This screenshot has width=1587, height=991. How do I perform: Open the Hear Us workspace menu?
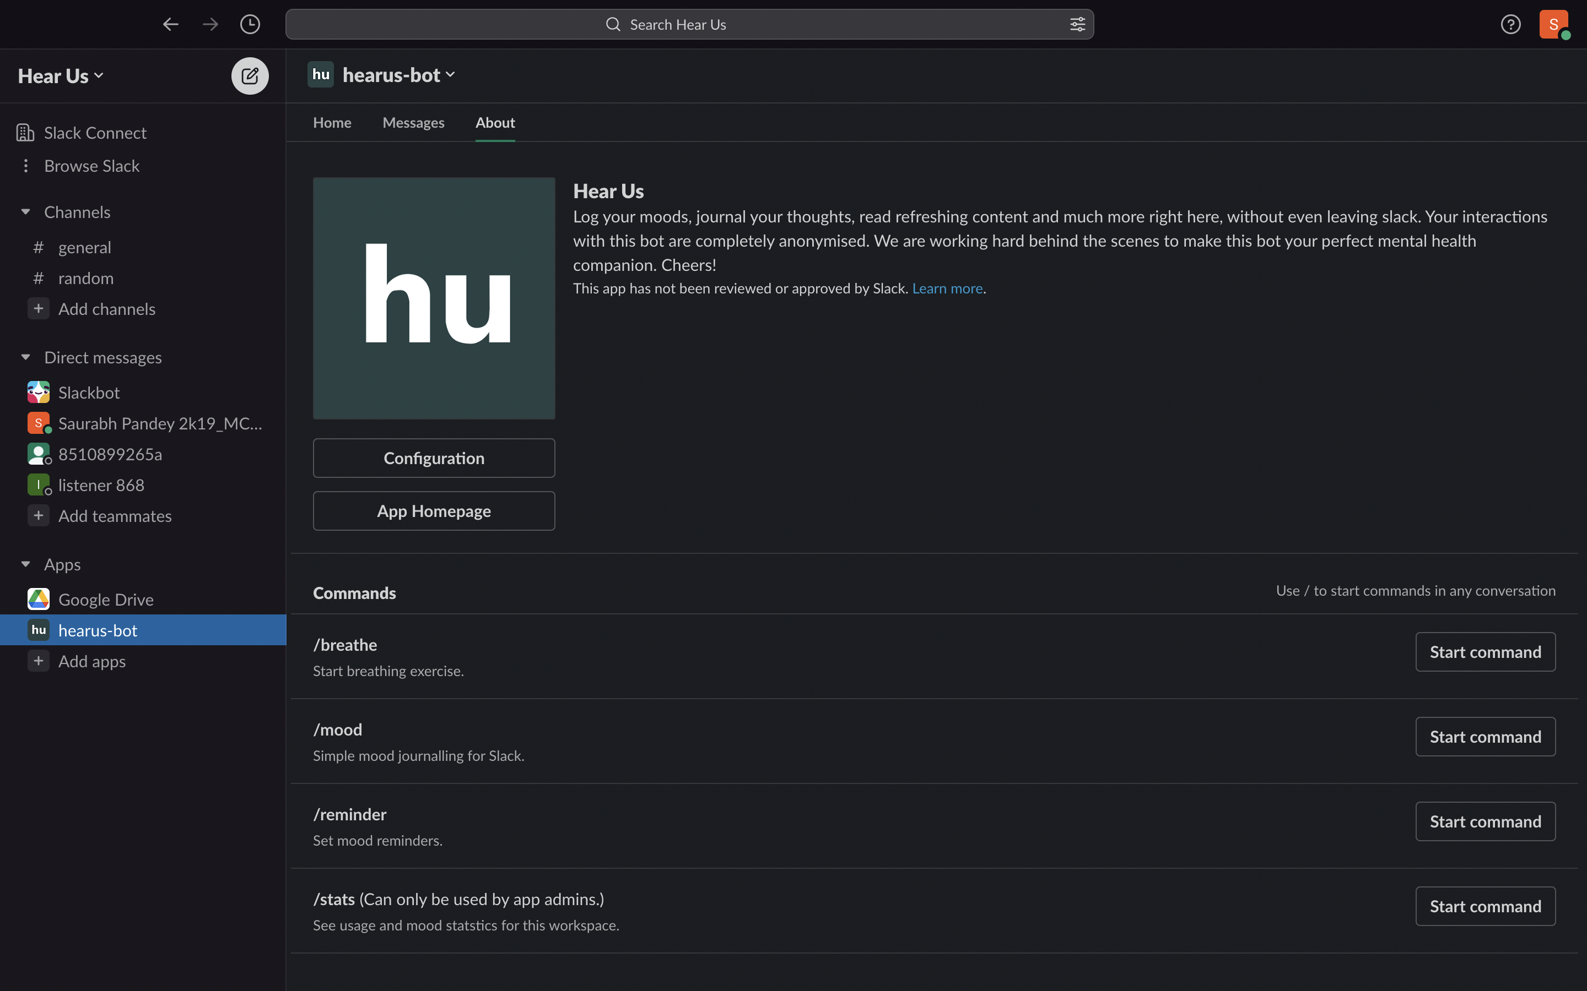(61, 76)
